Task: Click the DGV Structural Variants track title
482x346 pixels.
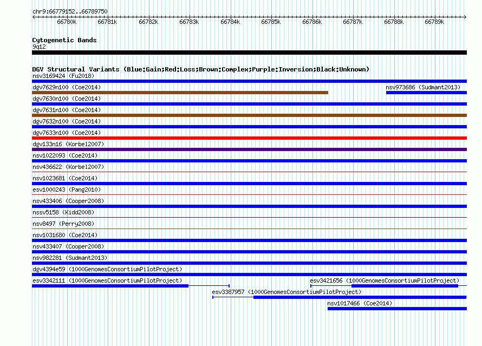Action: (201, 69)
